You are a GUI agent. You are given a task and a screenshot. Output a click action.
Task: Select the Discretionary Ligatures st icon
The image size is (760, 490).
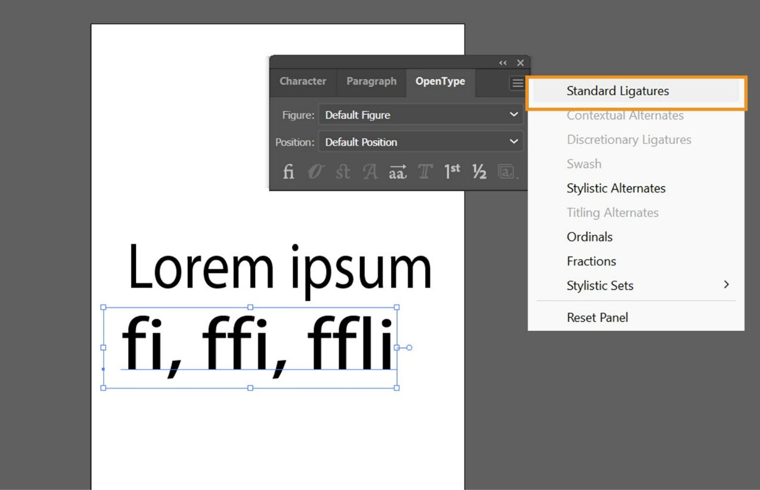coord(343,172)
